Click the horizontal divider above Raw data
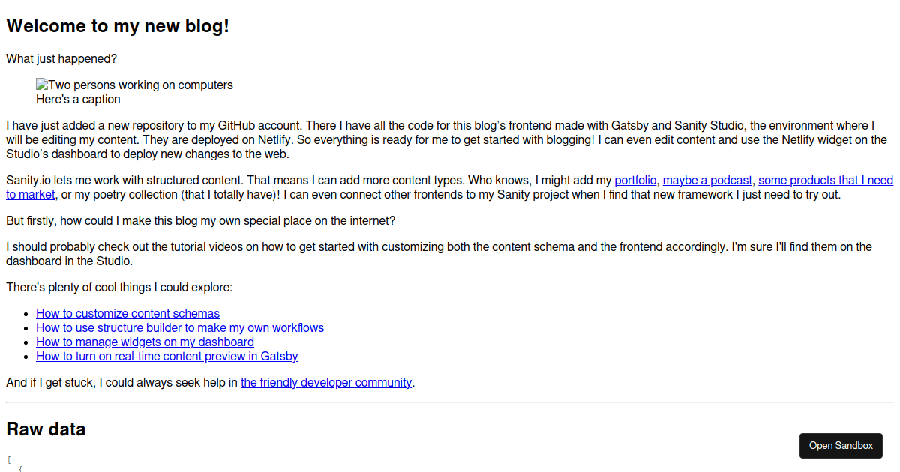 (450, 402)
